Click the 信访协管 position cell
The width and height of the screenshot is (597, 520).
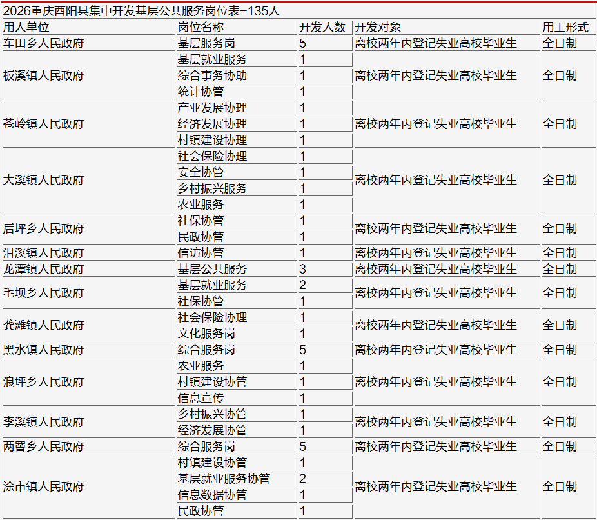pyautogui.click(x=237, y=252)
